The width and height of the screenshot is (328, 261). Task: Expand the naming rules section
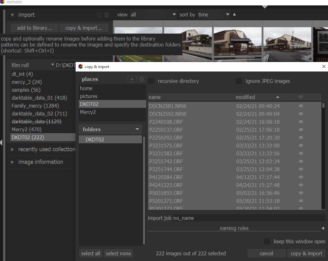coord(323,228)
